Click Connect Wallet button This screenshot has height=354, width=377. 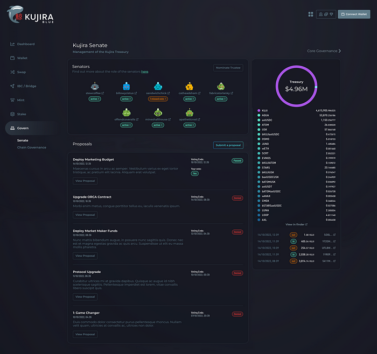[x=354, y=15]
